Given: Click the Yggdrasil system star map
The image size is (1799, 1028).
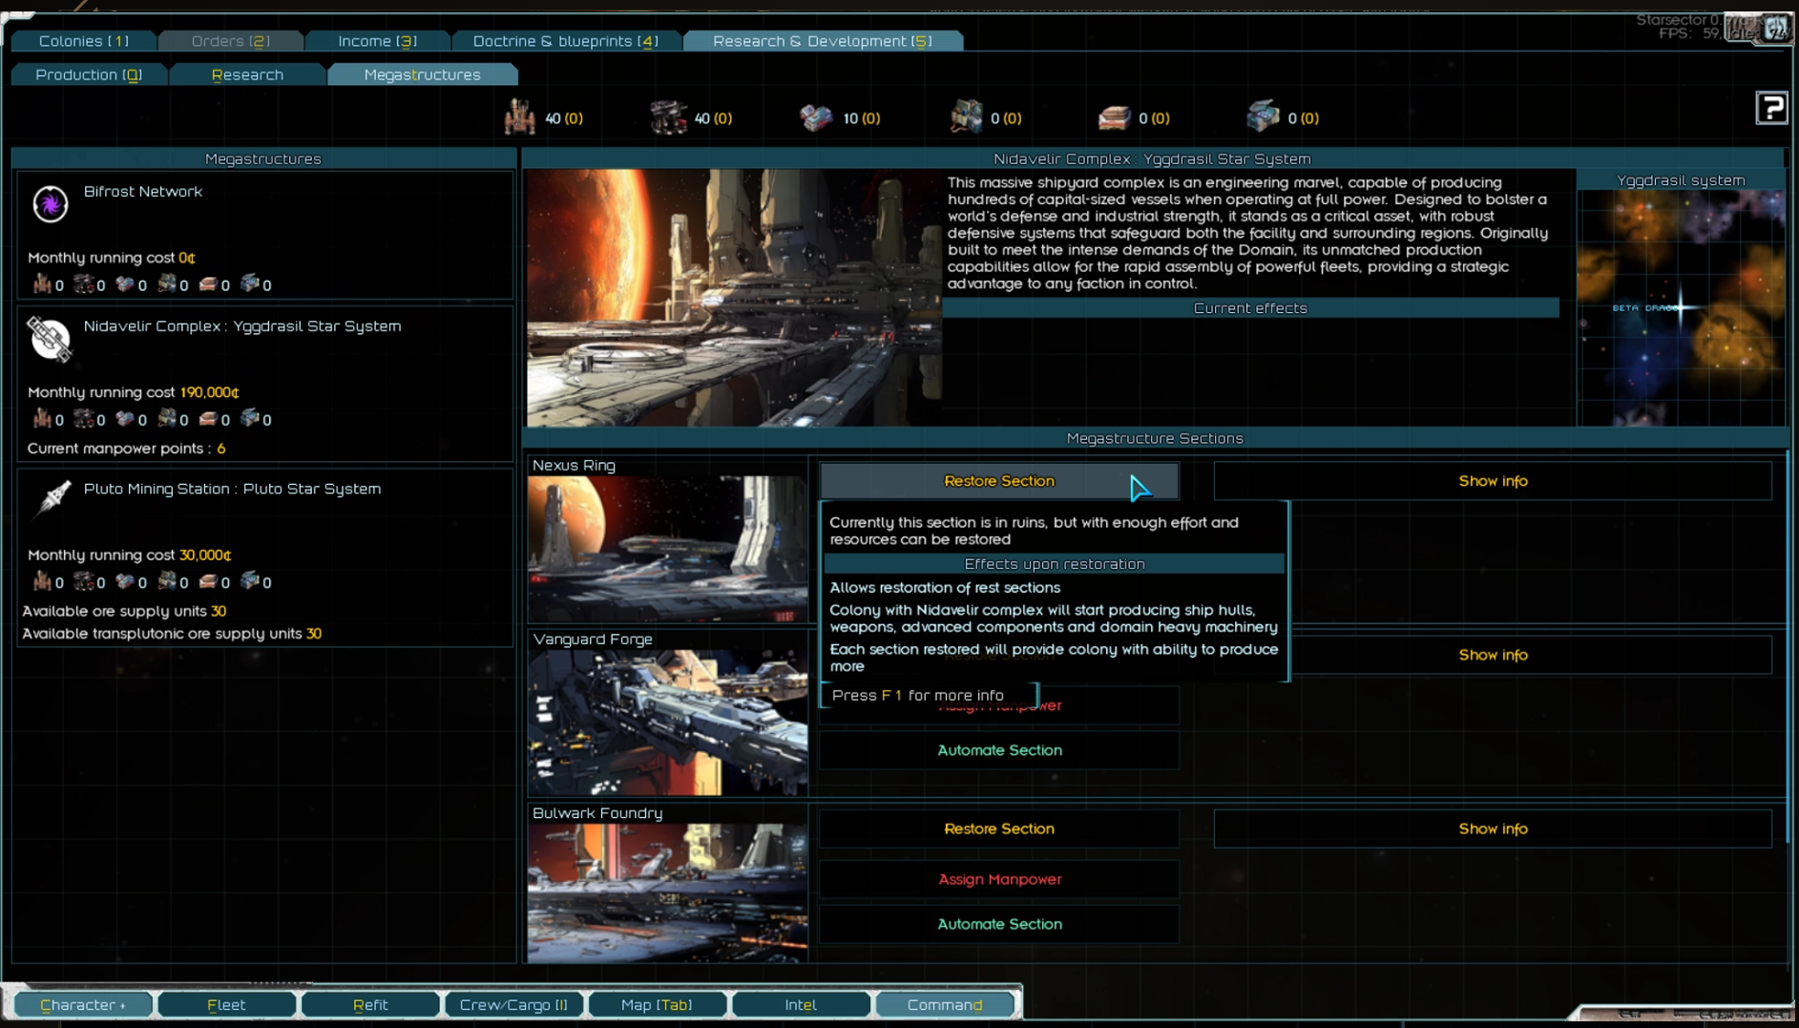Looking at the screenshot, I should [1681, 307].
